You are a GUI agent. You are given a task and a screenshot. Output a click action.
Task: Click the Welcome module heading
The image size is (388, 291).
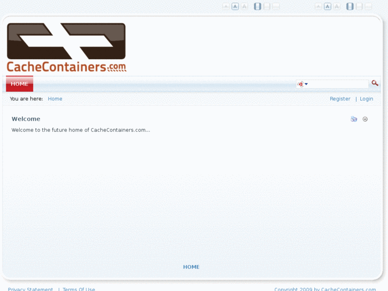(x=26, y=119)
